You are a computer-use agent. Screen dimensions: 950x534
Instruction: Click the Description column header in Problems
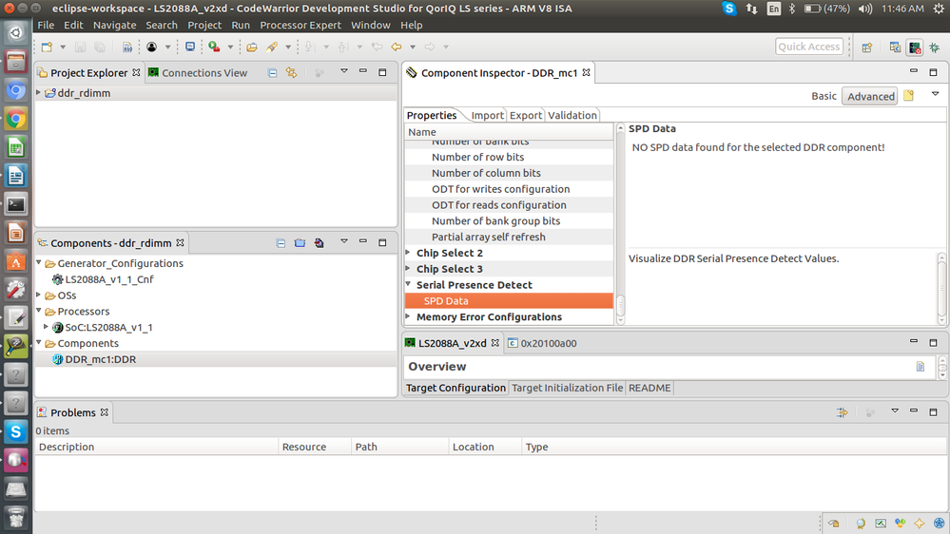pos(156,447)
